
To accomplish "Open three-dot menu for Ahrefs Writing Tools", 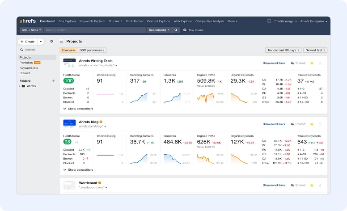I will coord(320,63).
